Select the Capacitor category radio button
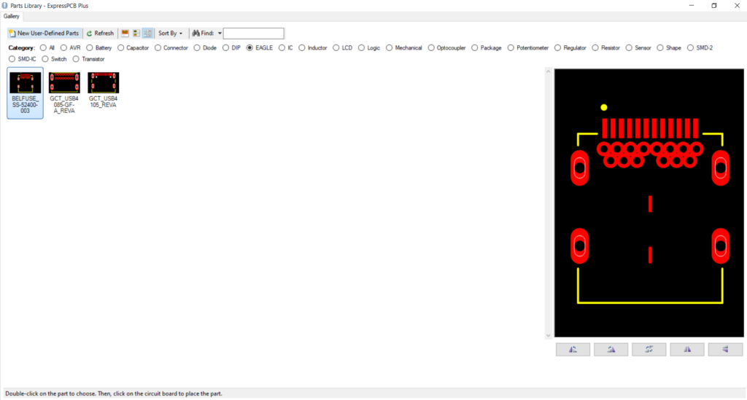This screenshot has height=400, width=747. tap(120, 48)
